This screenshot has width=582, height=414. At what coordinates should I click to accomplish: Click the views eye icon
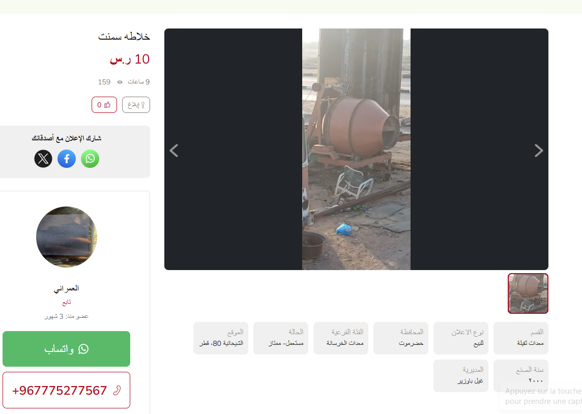click(120, 82)
